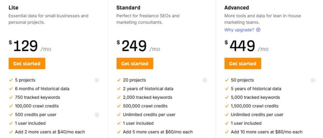
Task: Click Add 10 more users at $80/mo each
Action: 267,132
